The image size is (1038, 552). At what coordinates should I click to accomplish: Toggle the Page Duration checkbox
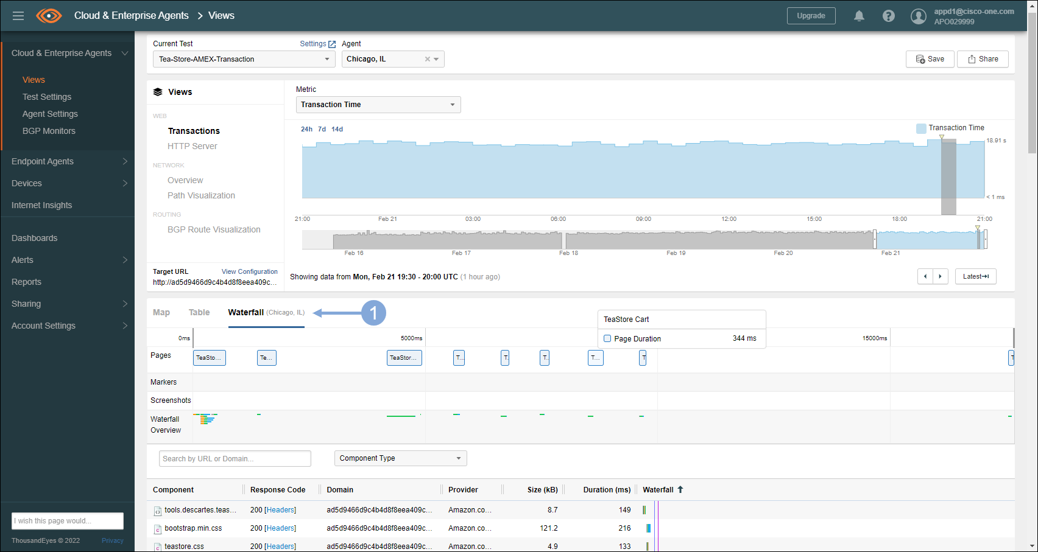607,338
